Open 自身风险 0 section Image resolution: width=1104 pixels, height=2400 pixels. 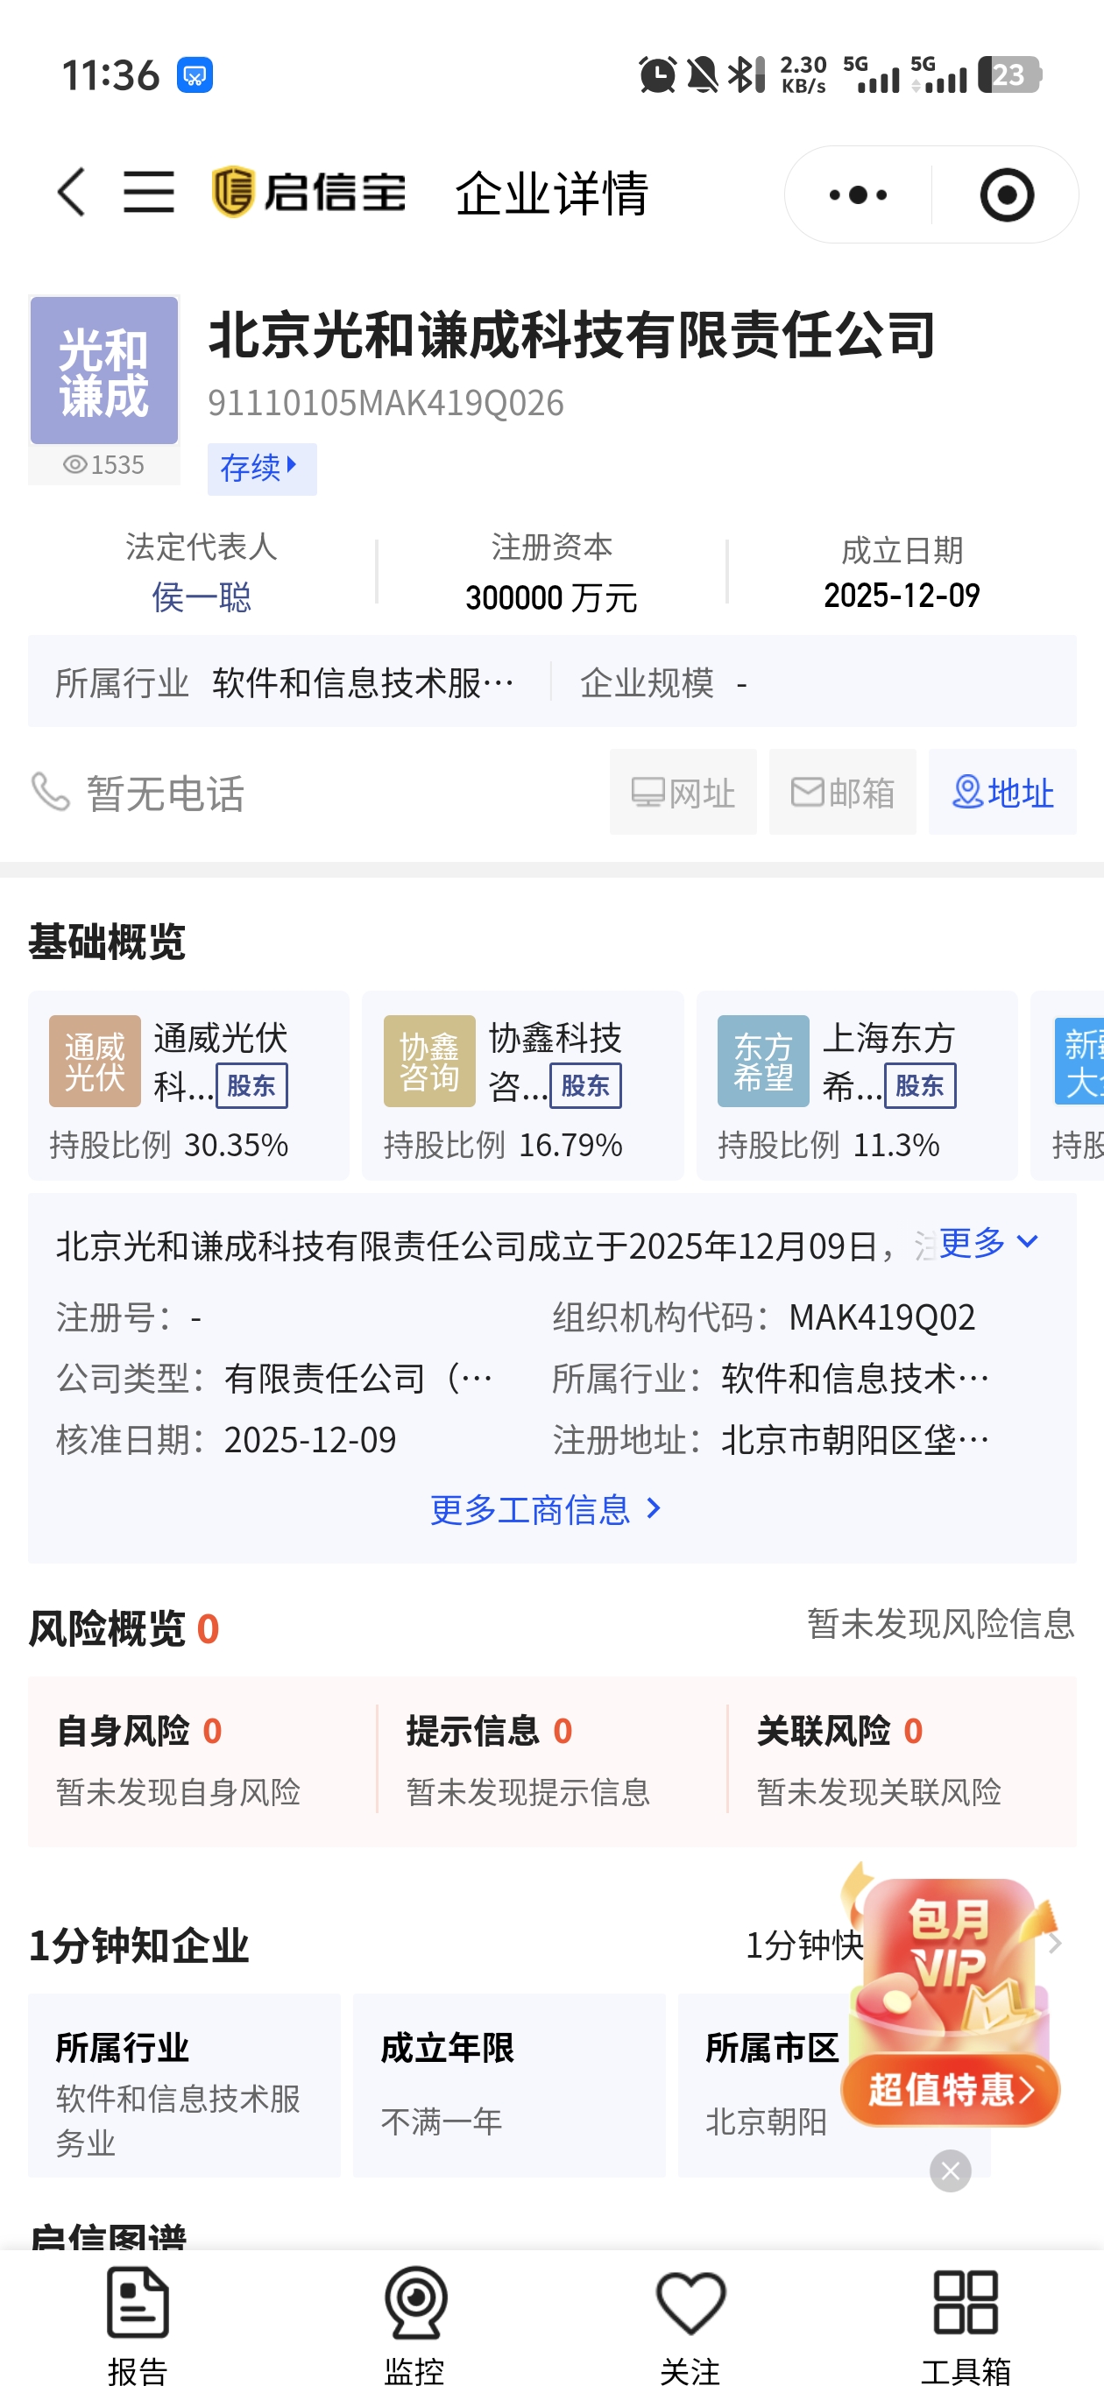coord(202,1760)
